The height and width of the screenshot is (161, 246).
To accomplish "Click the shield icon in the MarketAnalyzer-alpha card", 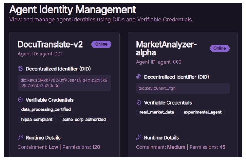I will click(139, 103).
